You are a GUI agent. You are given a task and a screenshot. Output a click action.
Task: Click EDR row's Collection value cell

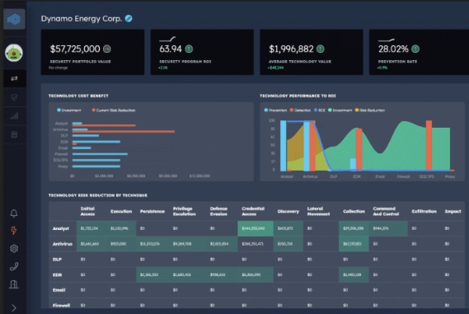[x=354, y=274]
